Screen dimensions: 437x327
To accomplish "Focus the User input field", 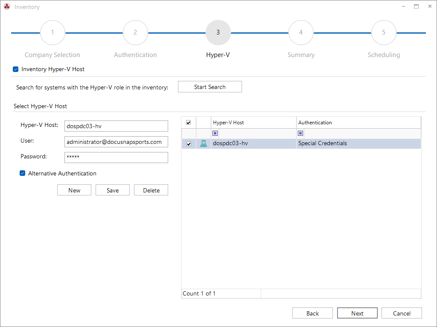I will point(116,142).
